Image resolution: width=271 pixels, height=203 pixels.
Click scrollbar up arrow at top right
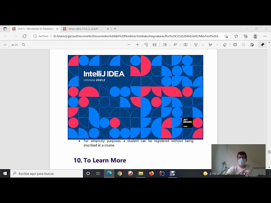click(269, 42)
